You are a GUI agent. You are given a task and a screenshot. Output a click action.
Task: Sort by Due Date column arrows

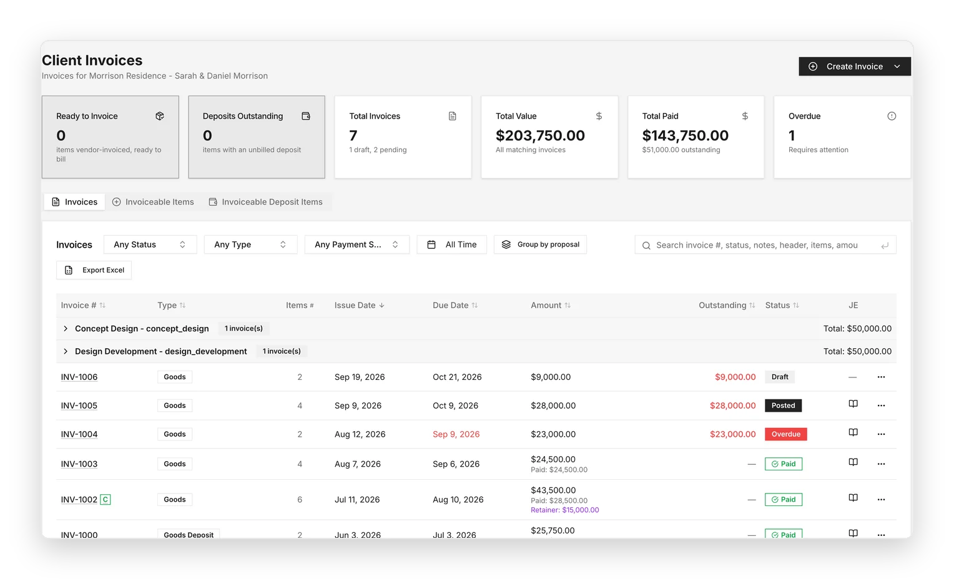[475, 305]
